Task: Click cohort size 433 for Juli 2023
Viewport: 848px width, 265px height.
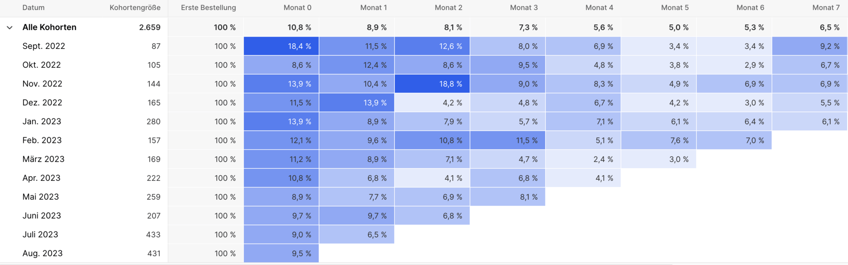Action: pyautogui.click(x=153, y=235)
